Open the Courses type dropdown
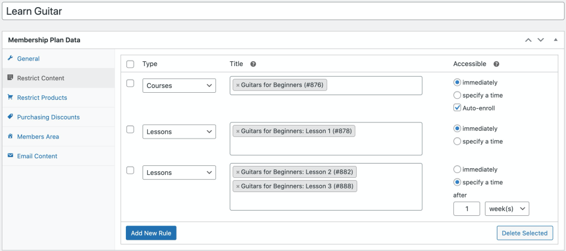Screen dimensions: 566x251 pyautogui.click(x=179, y=86)
